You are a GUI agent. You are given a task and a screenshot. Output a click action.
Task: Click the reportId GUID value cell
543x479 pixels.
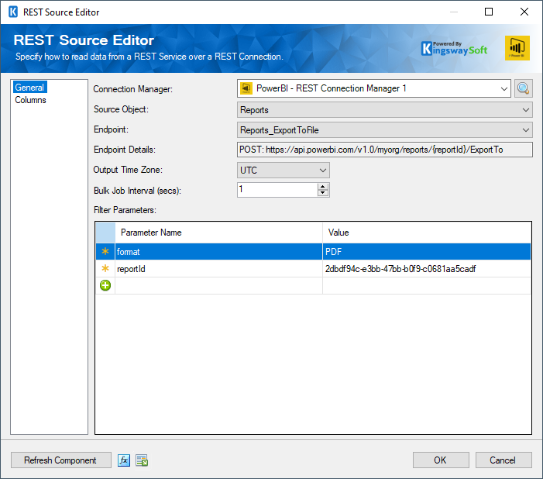pyautogui.click(x=427, y=269)
